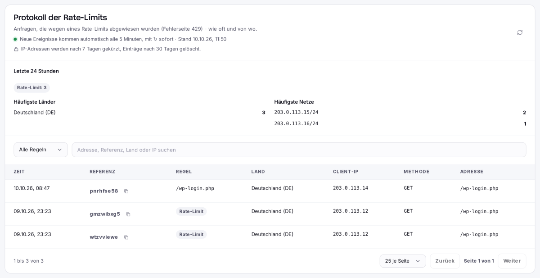Open the Alle Regeln filter dropdown
Screen dimensions: 540x278
point(40,150)
